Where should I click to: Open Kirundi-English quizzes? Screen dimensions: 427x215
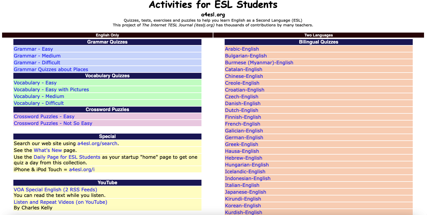[x=243, y=199]
